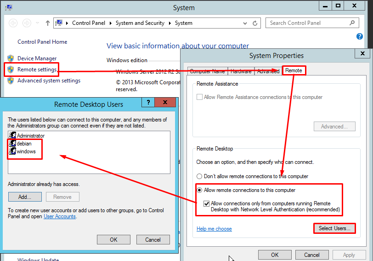The image size is (373, 261).
Task: Click the Search Control Panel field
Action: [312, 23]
